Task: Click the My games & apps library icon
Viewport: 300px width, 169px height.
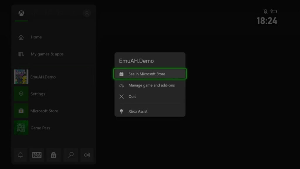Action: point(21,54)
